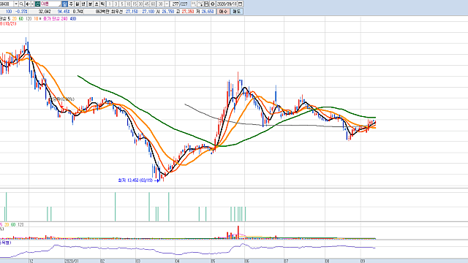468x263 pixels.
Task: Open chart settings gear icon
Action: click(213, 4)
